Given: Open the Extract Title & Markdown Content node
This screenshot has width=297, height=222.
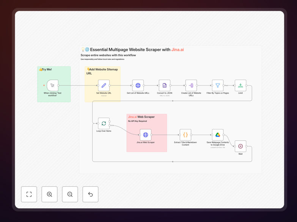Looking at the screenshot, I should (x=185, y=135).
